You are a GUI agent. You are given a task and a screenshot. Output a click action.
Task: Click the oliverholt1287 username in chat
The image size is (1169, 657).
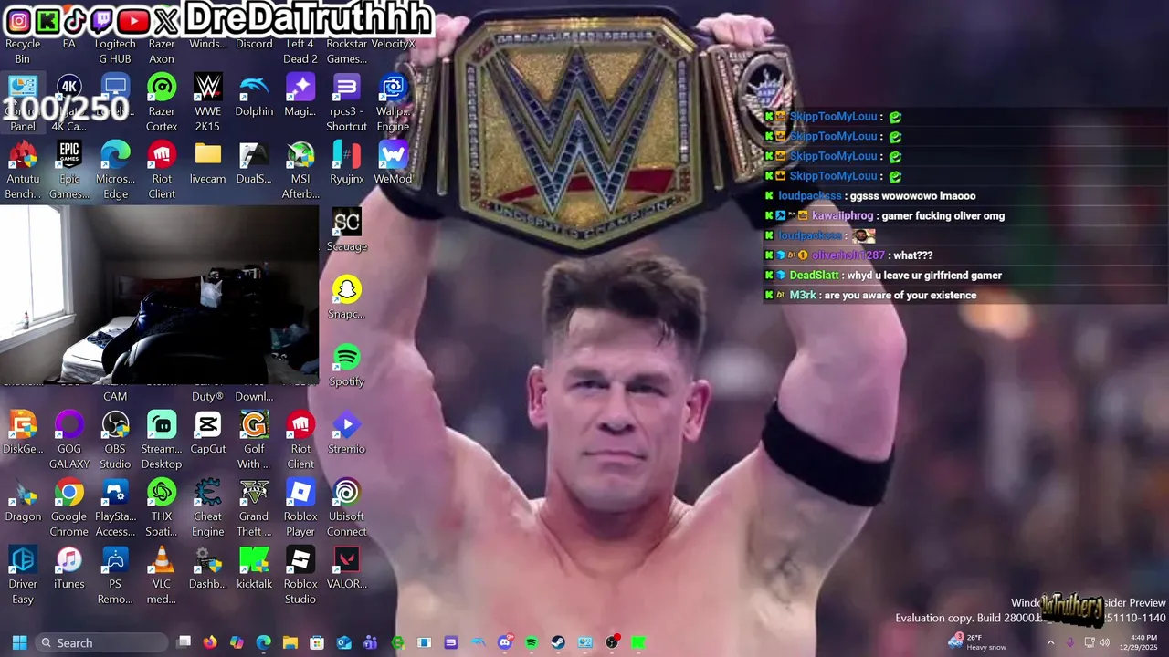pyautogui.click(x=848, y=255)
